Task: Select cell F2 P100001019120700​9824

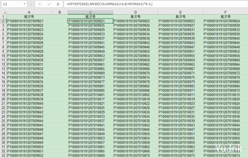Action: tap(225, 21)
